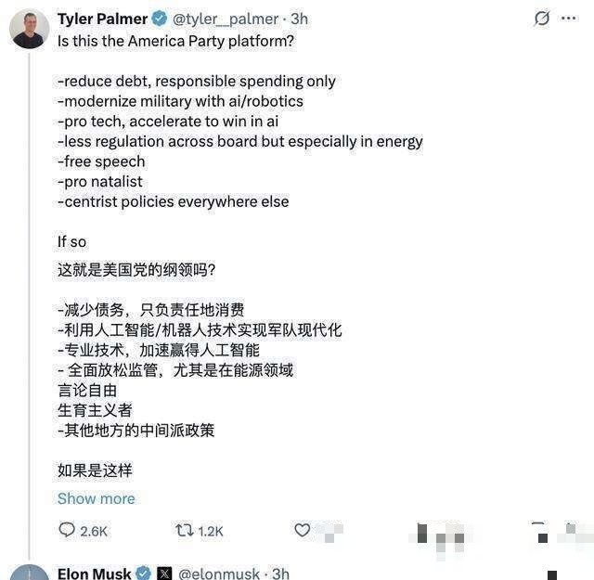Click Elon Musk's verified badge
Image resolution: width=594 pixels, height=580 pixels.
[144, 574]
